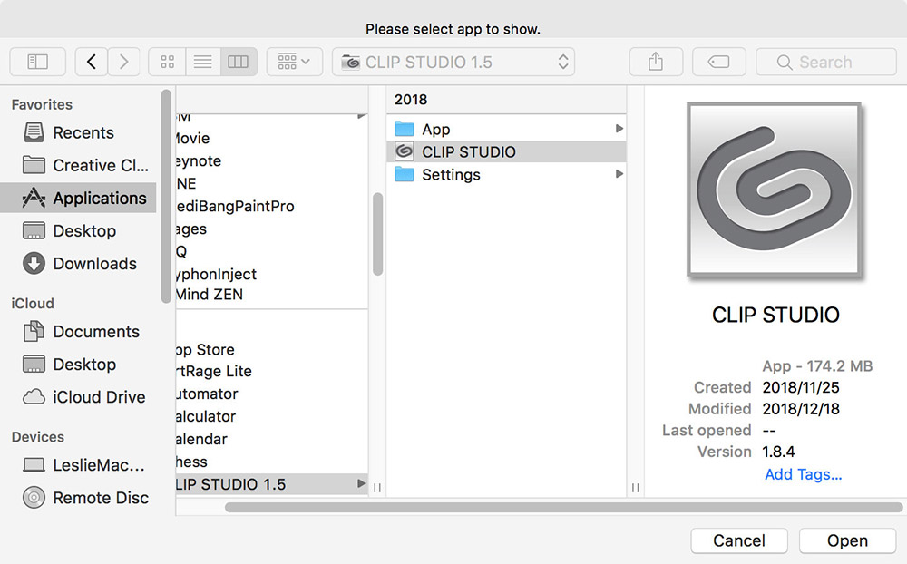The width and height of the screenshot is (907, 564).
Task: Click the Downloads arrow icon
Action: (x=34, y=264)
